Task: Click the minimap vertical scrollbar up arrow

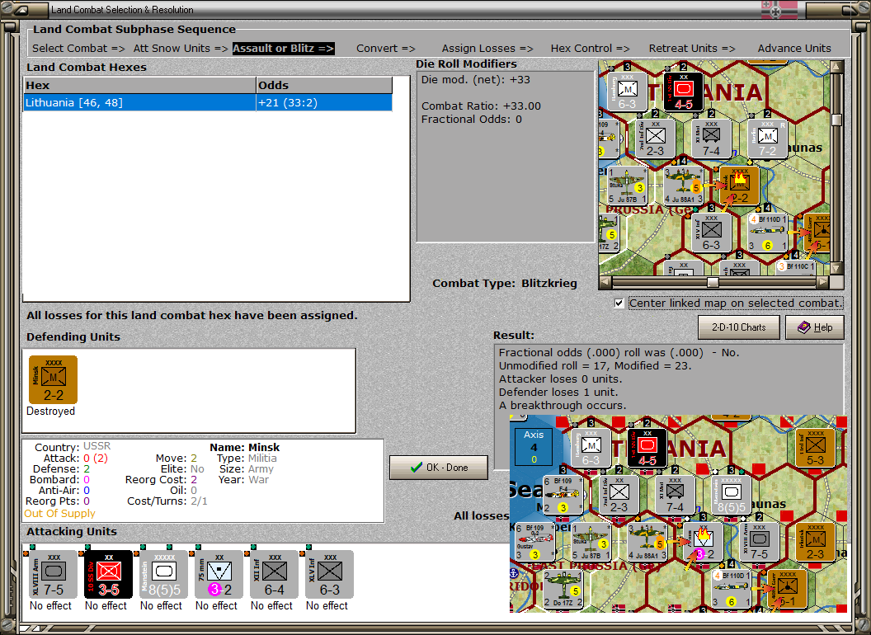Action: pos(836,67)
